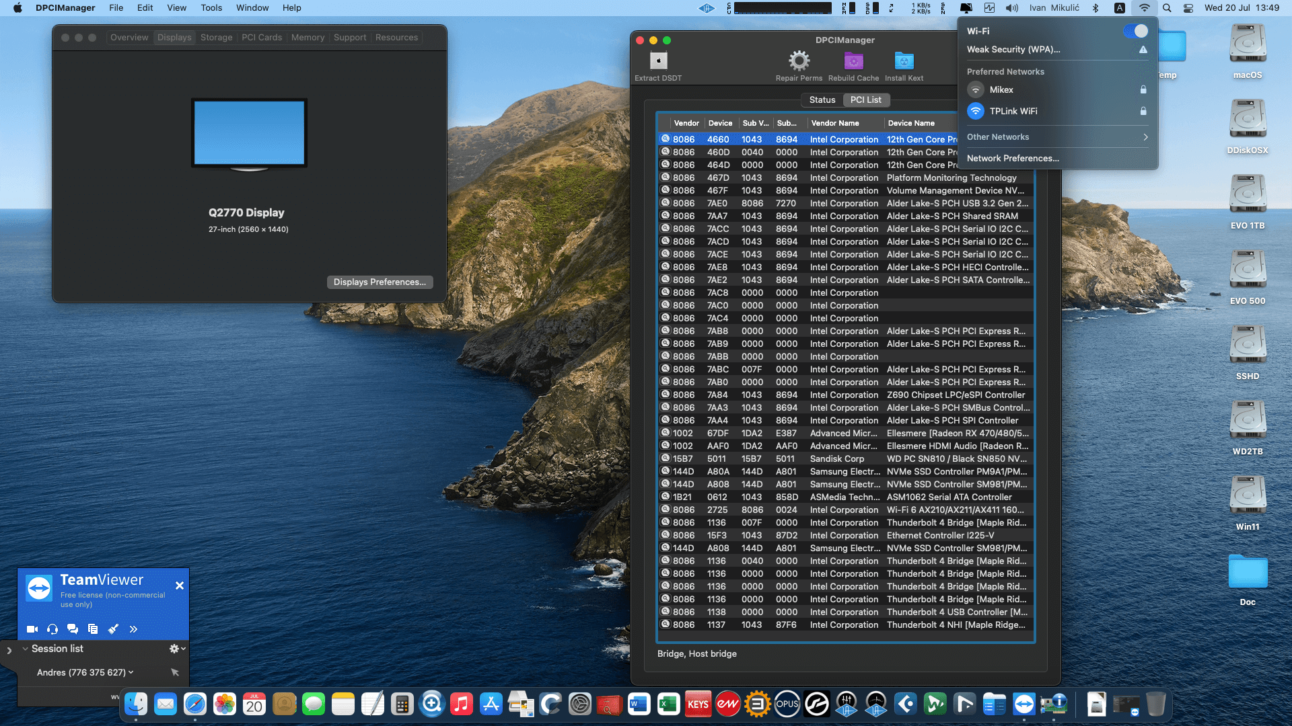
Task: Select the TPLink WiFi network
Action: point(1058,111)
